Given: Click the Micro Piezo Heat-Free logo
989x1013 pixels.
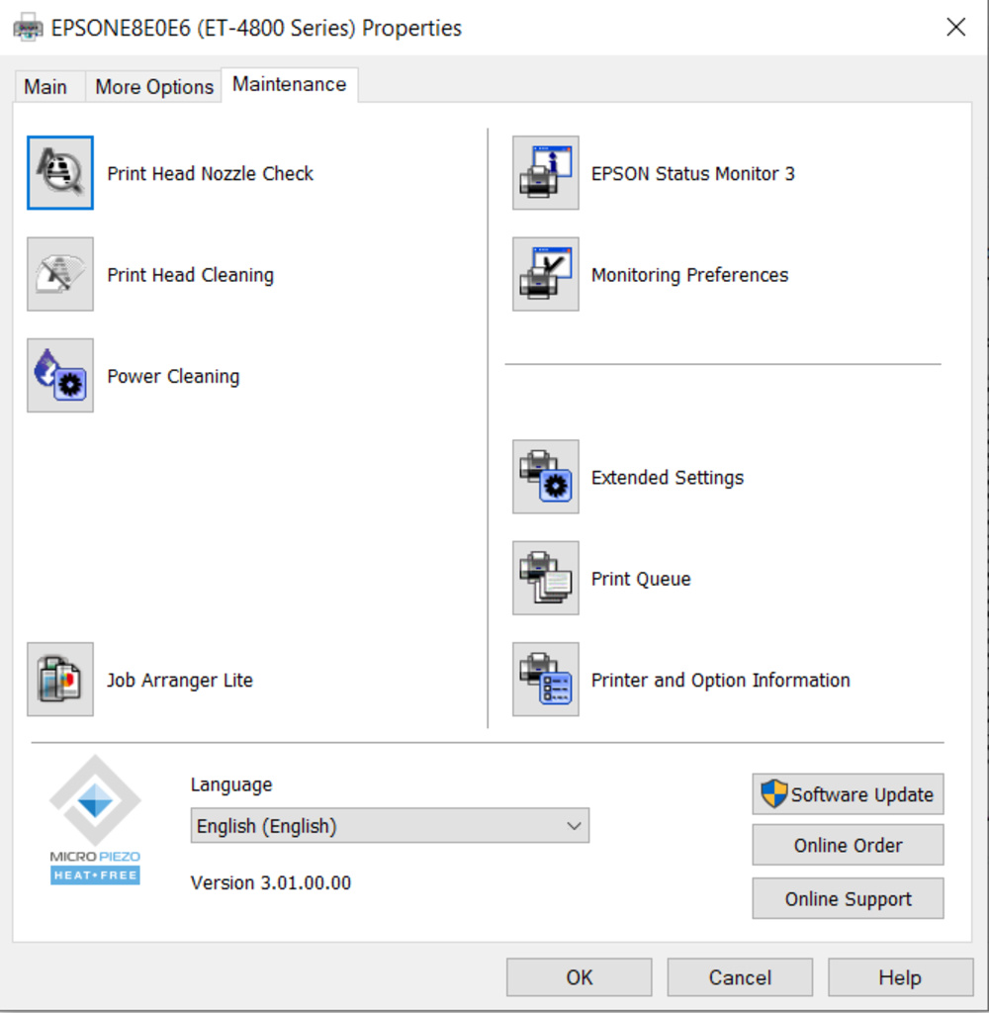Looking at the screenshot, I should [x=95, y=820].
